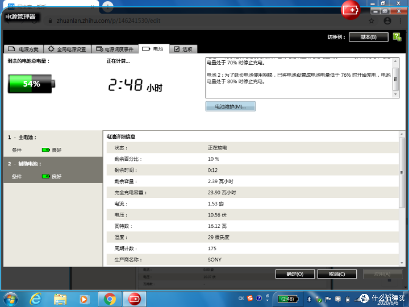Click new tab plus button in Chrome
The height and width of the screenshot is (307, 409).
click(108, 6)
